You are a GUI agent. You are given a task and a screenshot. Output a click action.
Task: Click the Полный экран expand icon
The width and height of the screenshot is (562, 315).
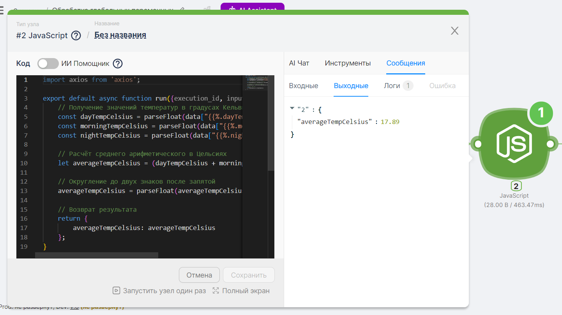click(x=216, y=290)
